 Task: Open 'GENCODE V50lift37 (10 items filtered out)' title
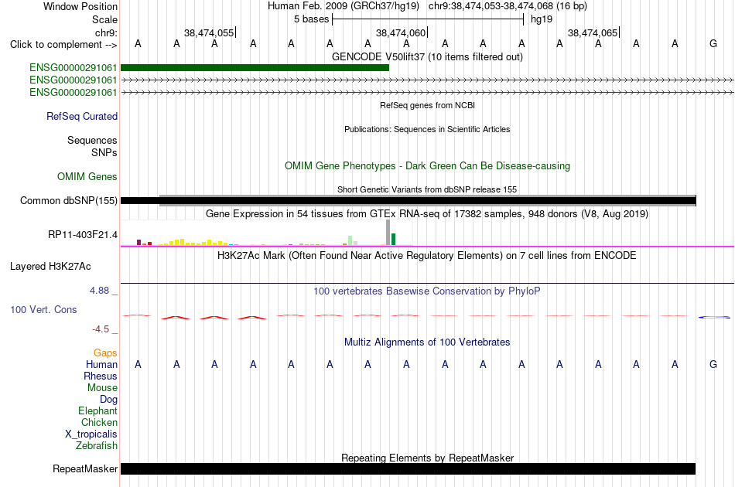coord(427,56)
